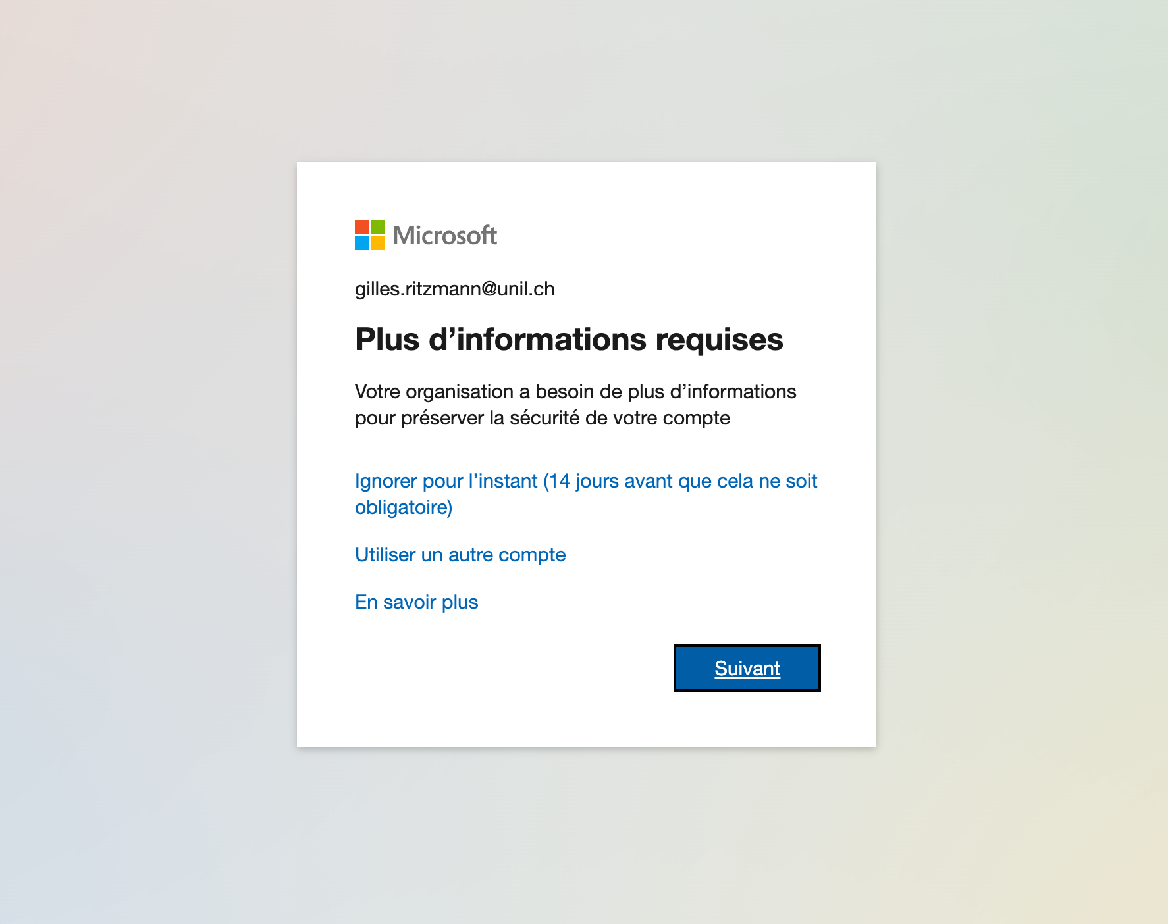Click the word 'Ignorer' in the skip link

click(386, 481)
